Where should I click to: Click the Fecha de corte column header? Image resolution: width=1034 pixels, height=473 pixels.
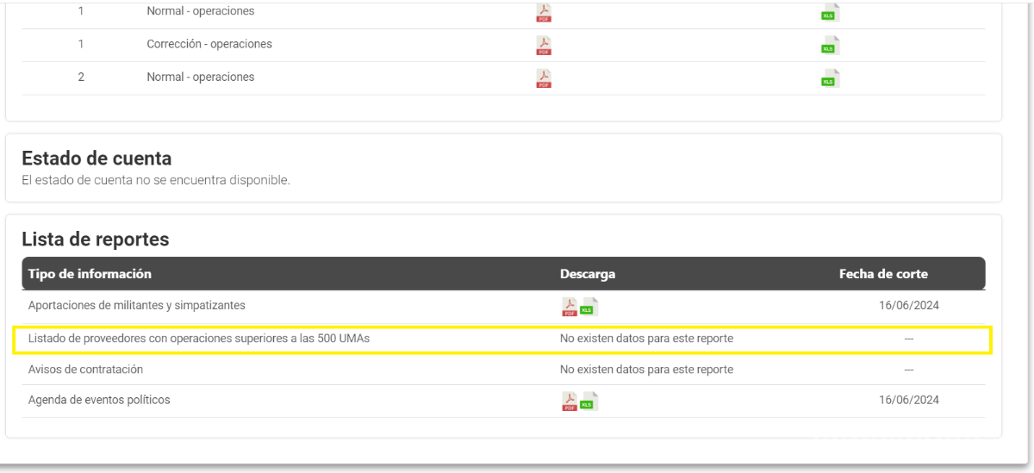click(883, 274)
